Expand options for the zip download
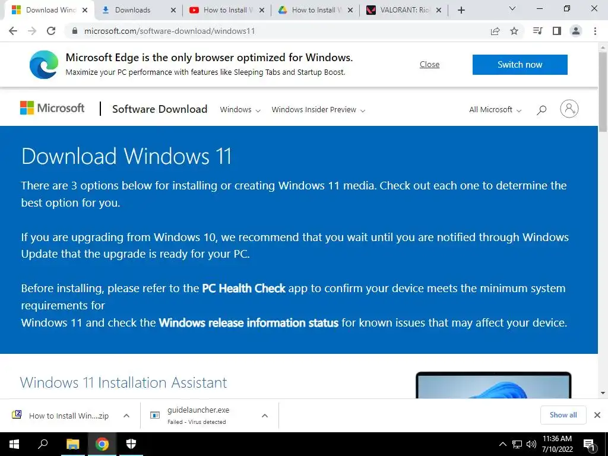This screenshot has height=456, width=608. pos(126,416)
